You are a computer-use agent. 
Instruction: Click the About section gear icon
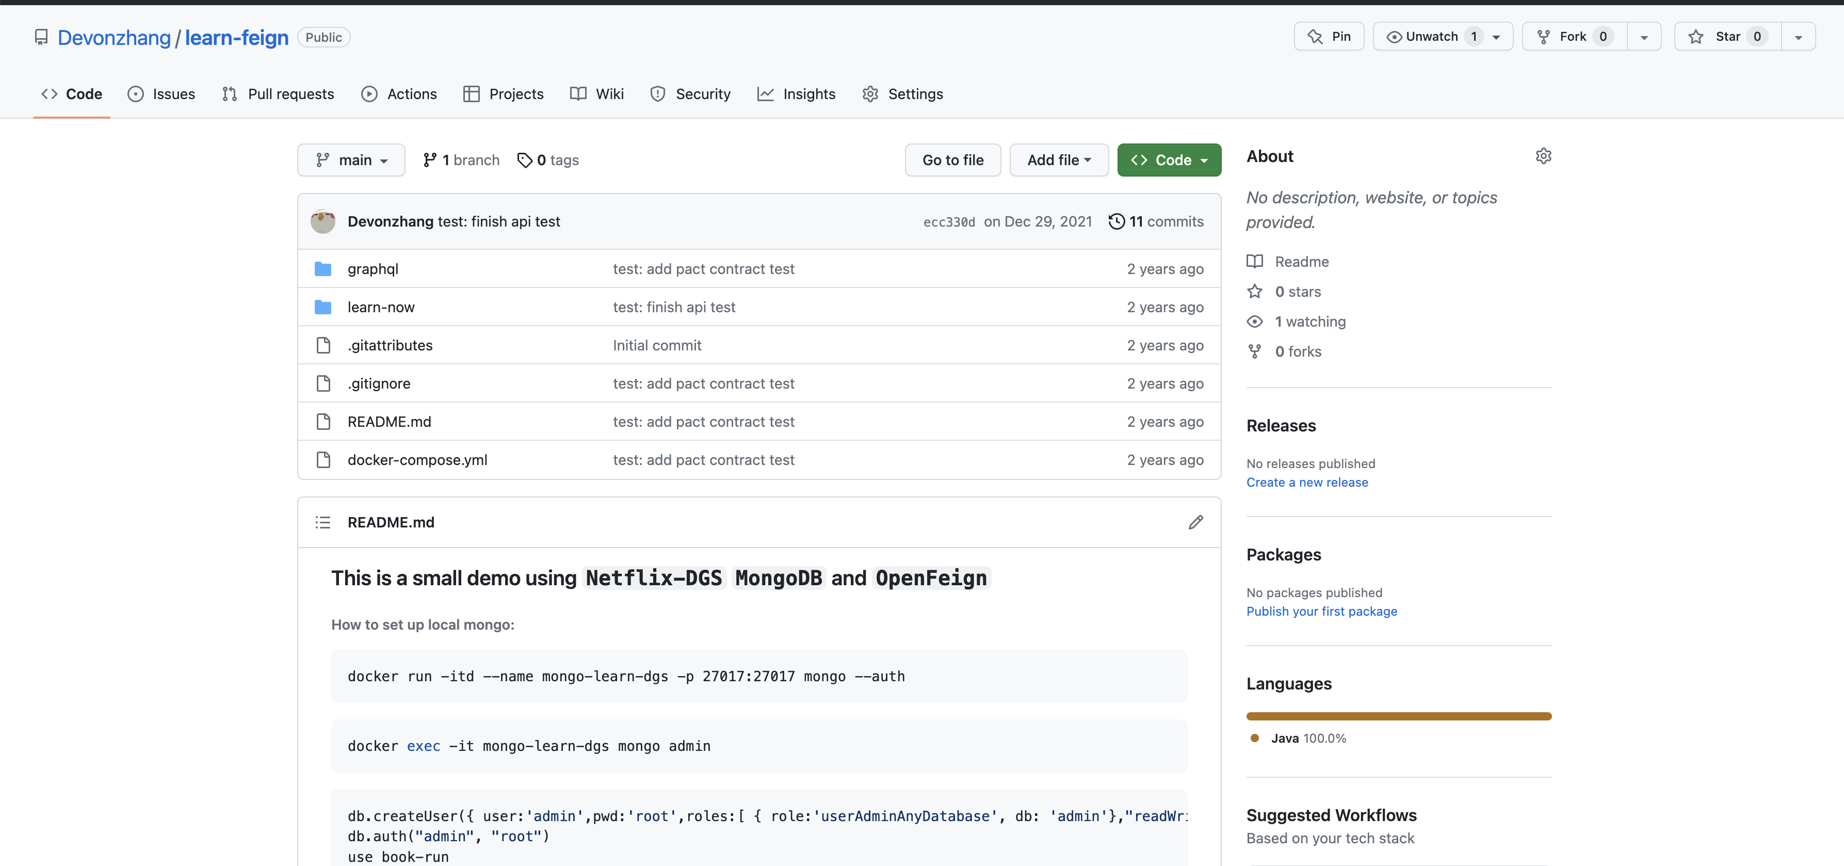point(1543,156)
